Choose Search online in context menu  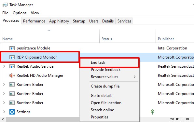coord(109,110)
